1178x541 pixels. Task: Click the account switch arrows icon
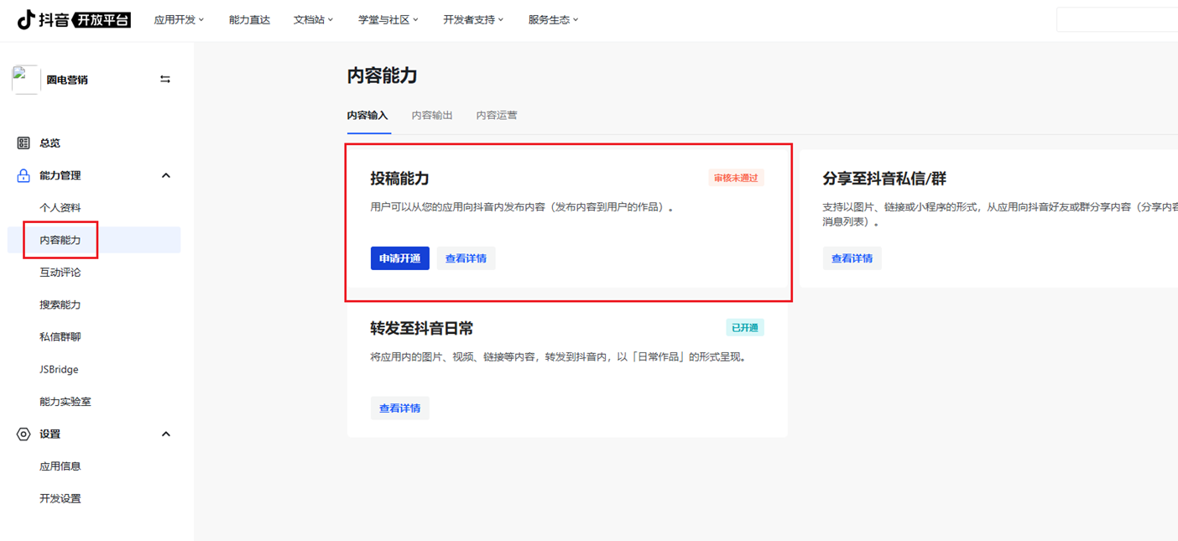coord(165,79)
